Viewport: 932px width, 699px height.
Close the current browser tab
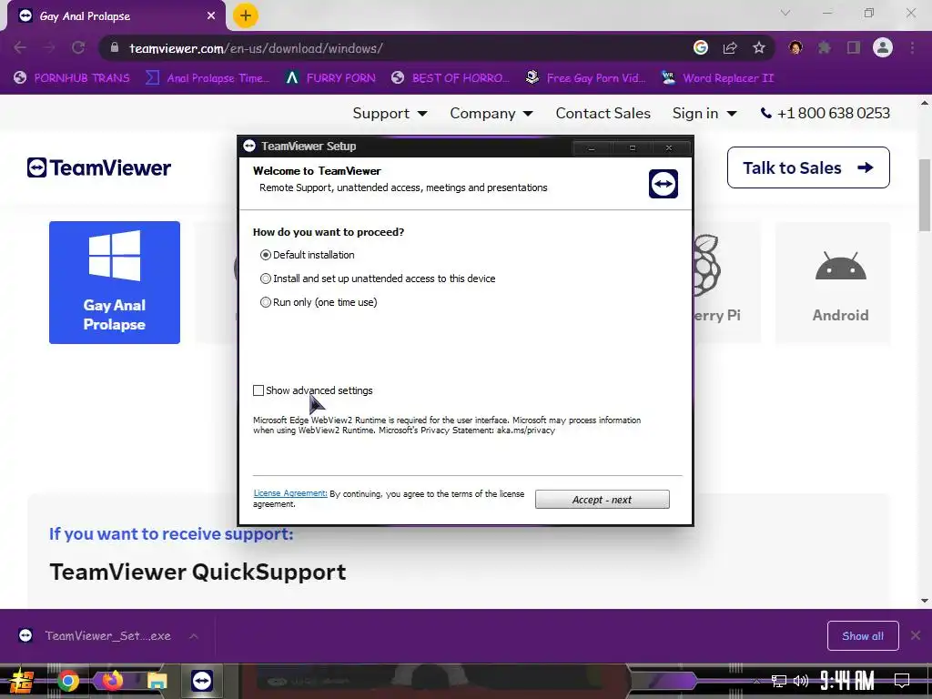(x=211, y=16)
